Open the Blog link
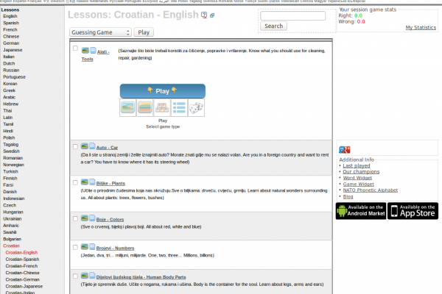The height and width of the screenshot is (294, 442). point(348,196)
